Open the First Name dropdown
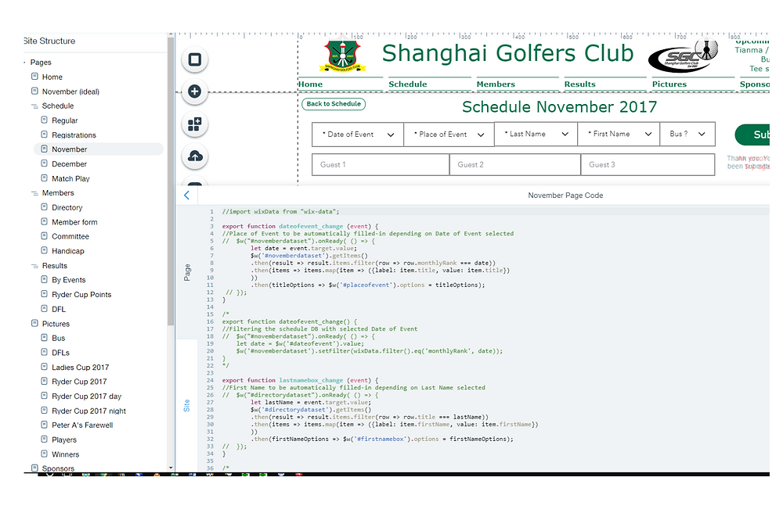 (619, 134)
